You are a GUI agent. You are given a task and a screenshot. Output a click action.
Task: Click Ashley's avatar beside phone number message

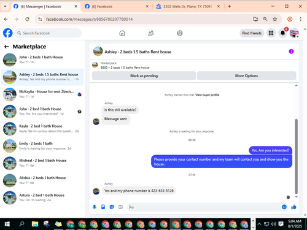[96, 191]
